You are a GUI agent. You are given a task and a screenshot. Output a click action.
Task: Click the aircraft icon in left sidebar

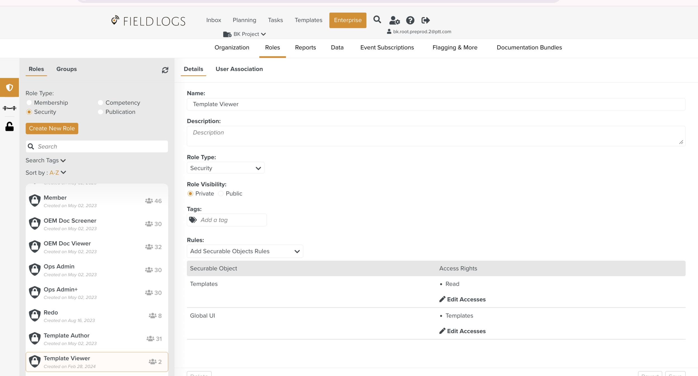[x=9, y=108]
